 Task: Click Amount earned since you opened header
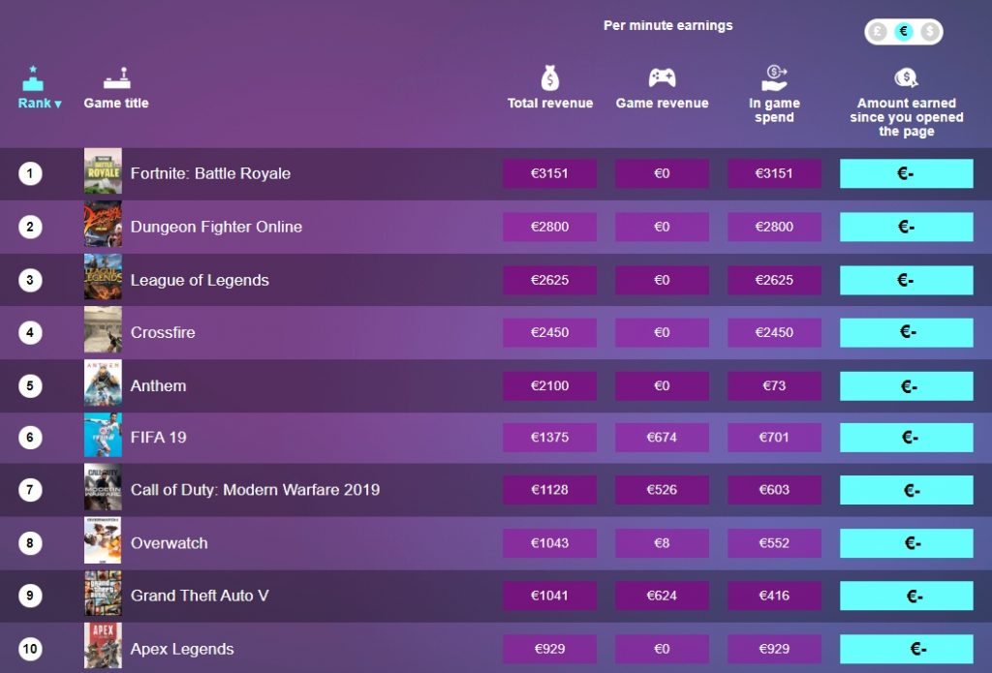906,117
